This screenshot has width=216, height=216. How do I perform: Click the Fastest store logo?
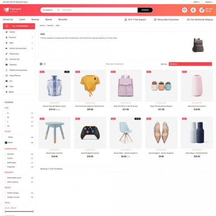pyautogui.click(x=12, y=10)
